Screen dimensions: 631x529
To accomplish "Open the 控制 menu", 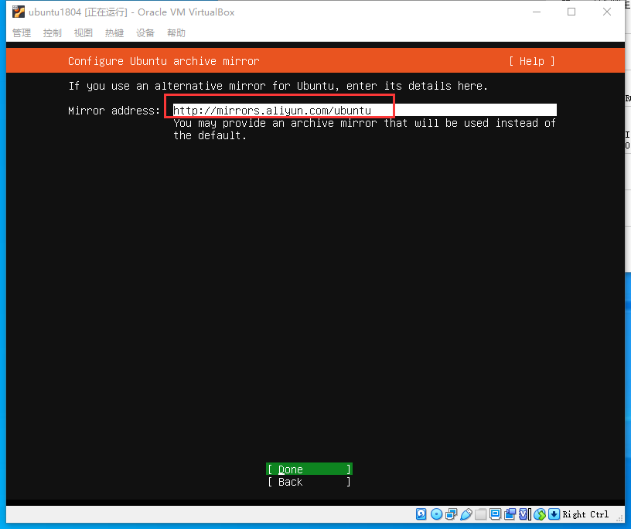I will tap(52, 32).
